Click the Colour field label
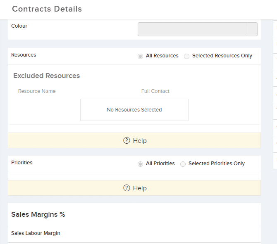 click(x=19, y=26)
